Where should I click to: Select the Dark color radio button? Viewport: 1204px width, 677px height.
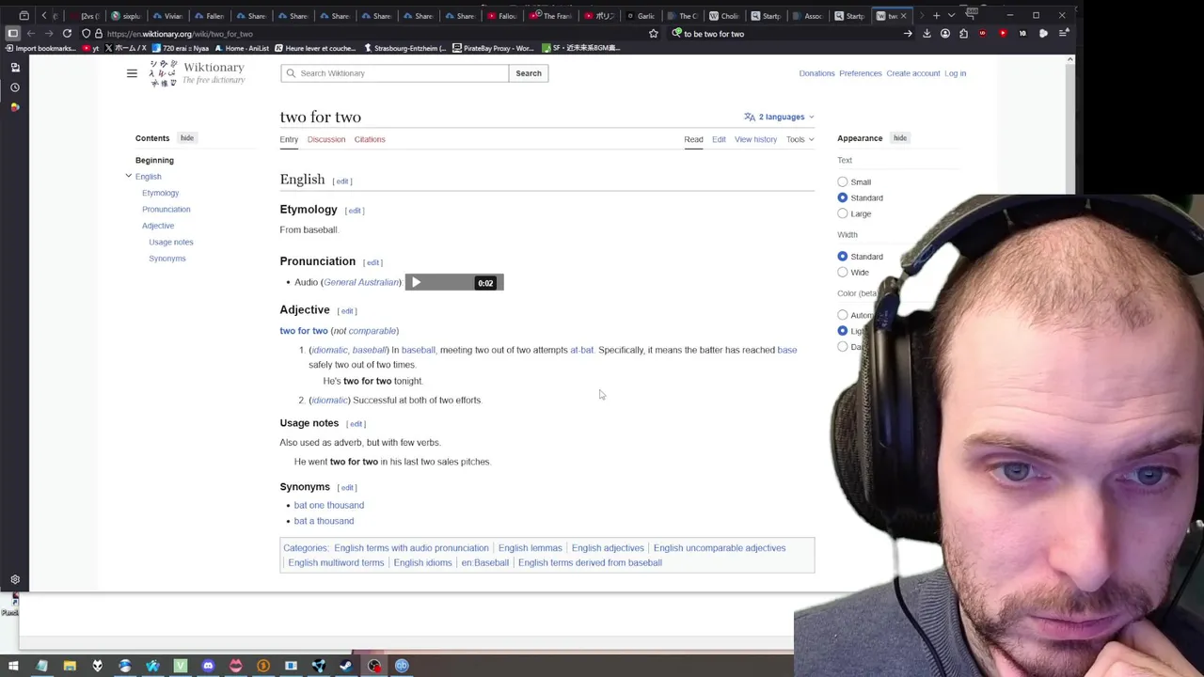coord(843,346)
